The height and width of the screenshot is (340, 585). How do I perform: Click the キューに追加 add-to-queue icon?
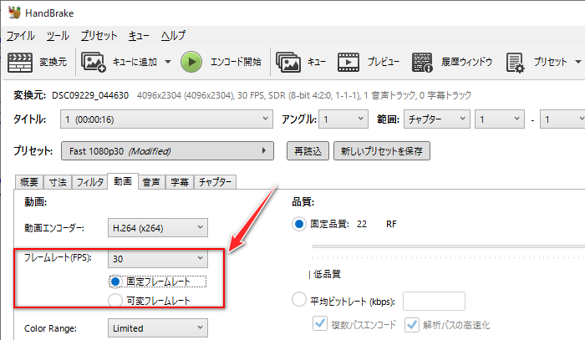click(94, 62)
